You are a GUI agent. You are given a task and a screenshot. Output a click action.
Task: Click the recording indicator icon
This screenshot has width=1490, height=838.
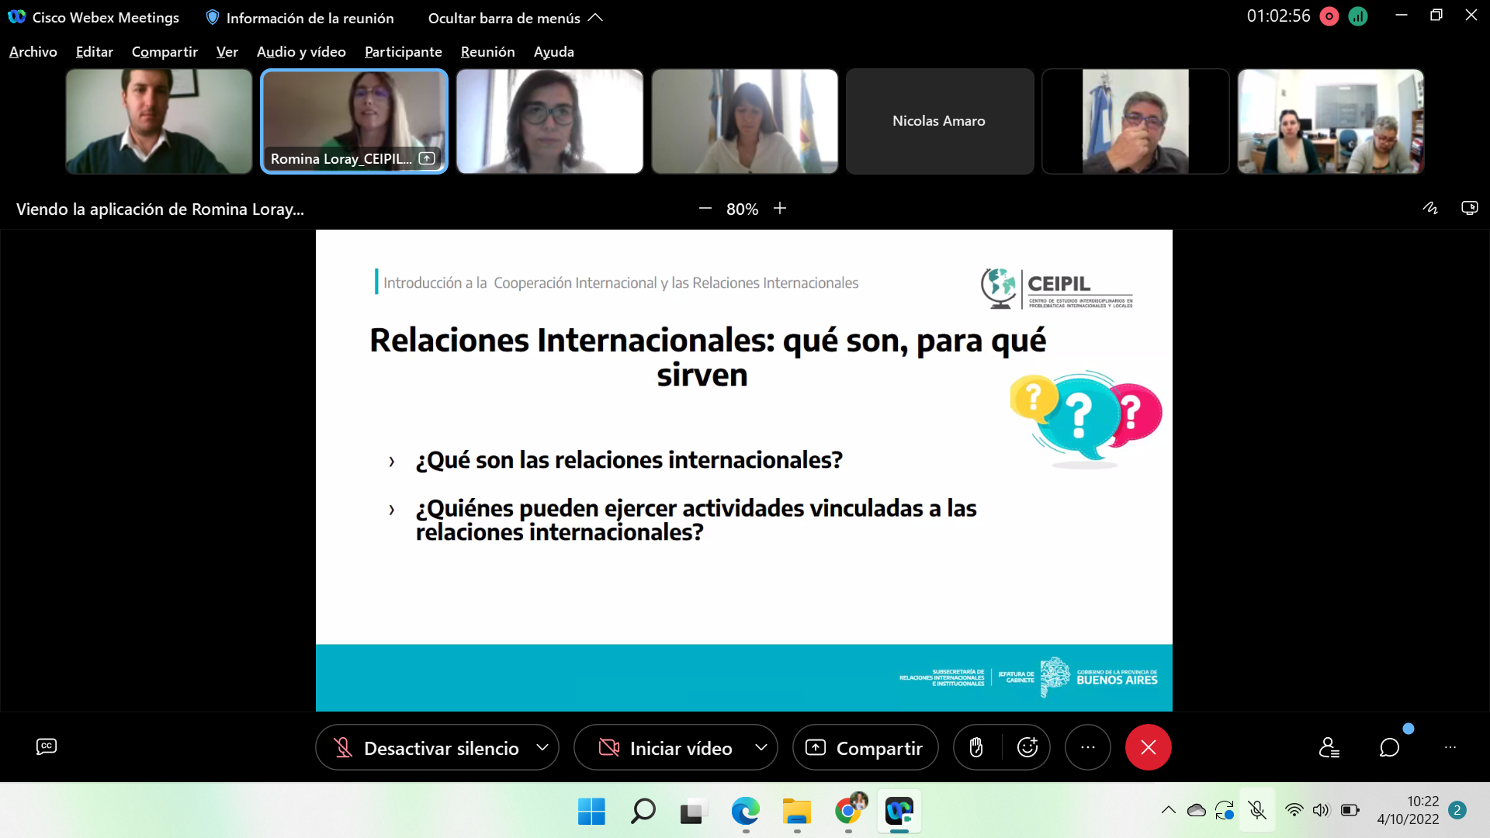pos(1329,16)
